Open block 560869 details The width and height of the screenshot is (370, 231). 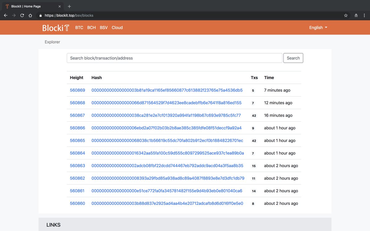(x=77, y=90)
